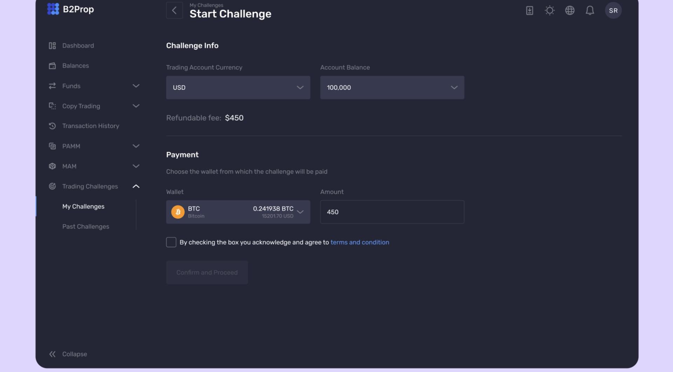Click the SR user avatar
The width and height of the screenshot is (673, 372).
tap(613, 11)
